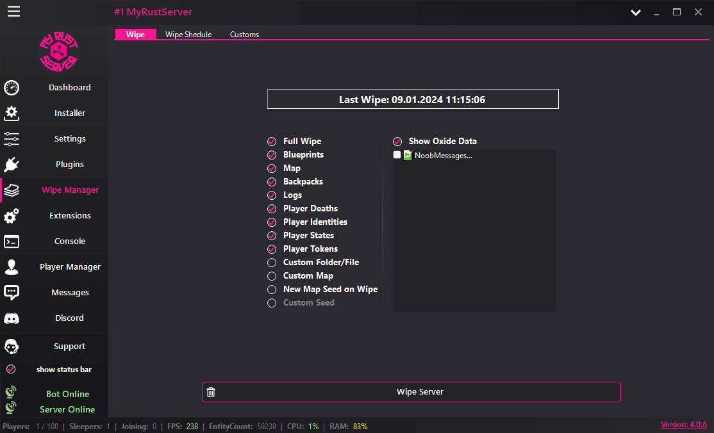Viewport: 714px width, 433px height.
Task: Enable New Map Seed on Wipe
Action: tap(271, 289)
